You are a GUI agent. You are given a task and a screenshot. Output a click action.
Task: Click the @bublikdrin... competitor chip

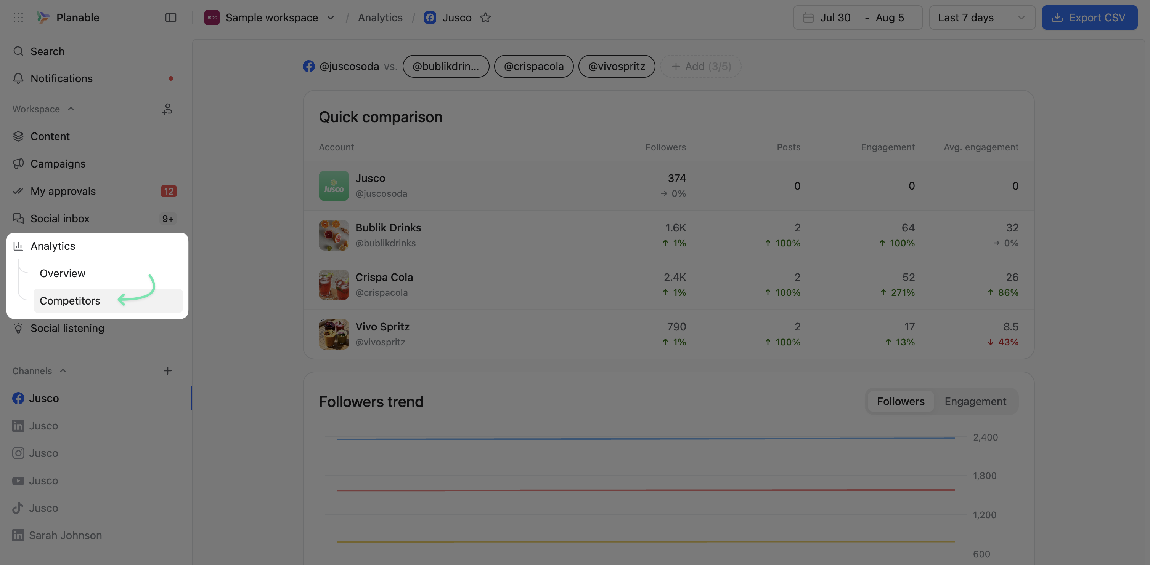coord(445,66)
